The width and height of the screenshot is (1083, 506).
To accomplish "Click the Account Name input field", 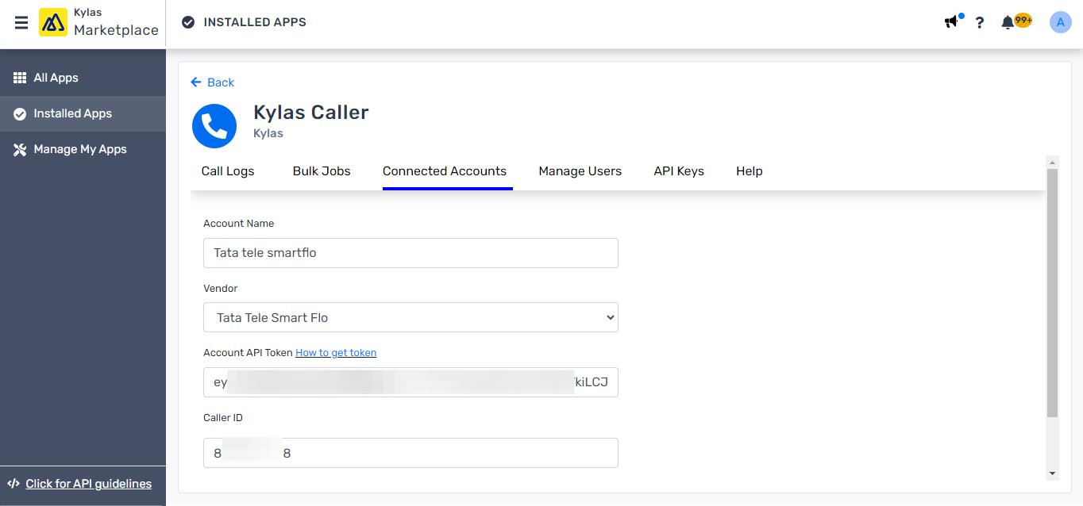I will click(410, 253).
